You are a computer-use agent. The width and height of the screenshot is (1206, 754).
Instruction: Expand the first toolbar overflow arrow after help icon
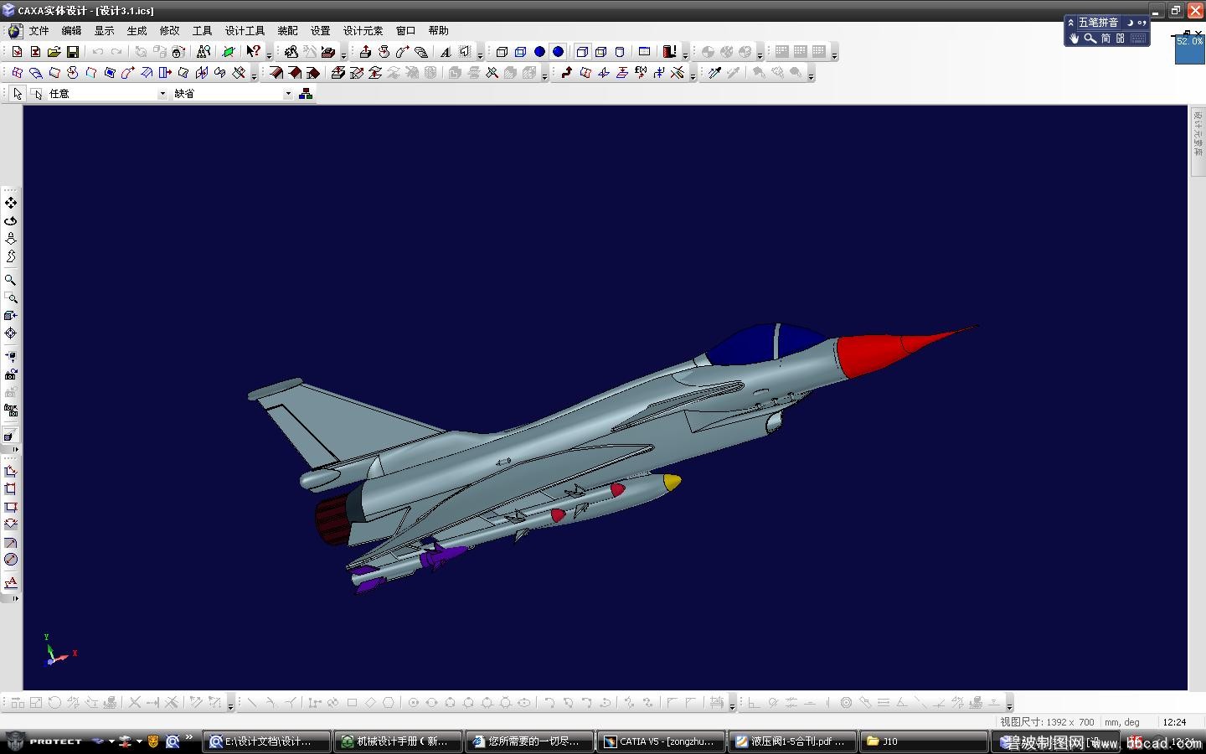click(x=269, y=55)
